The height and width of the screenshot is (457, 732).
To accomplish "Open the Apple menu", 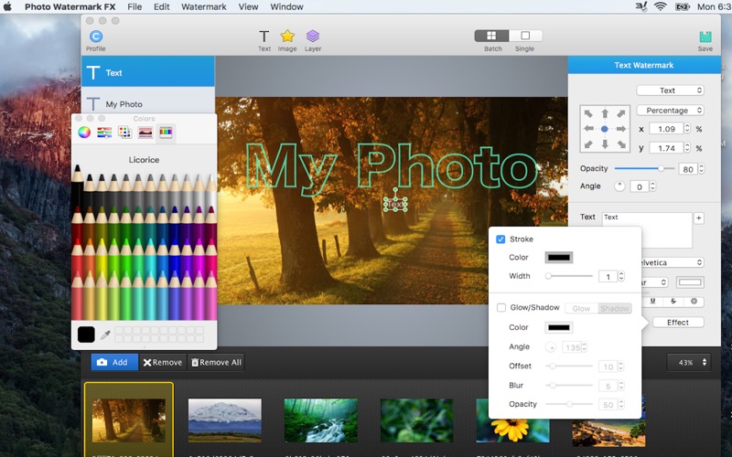I will coord(7,6).
